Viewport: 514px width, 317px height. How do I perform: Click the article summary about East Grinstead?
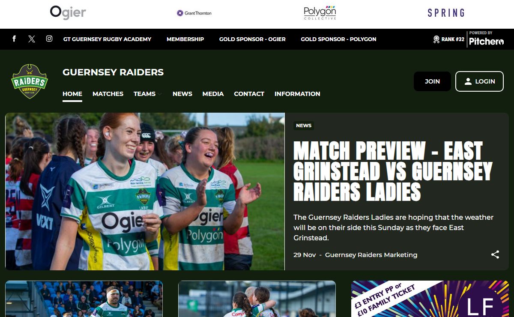point(393,227)
